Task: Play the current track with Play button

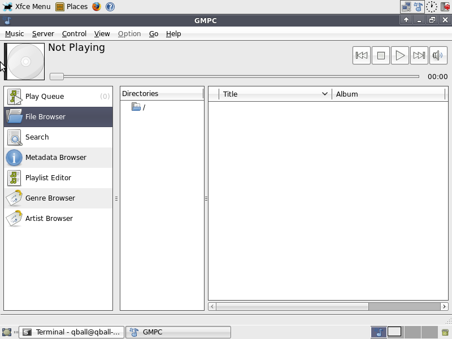Action: [x=399, y=55]
